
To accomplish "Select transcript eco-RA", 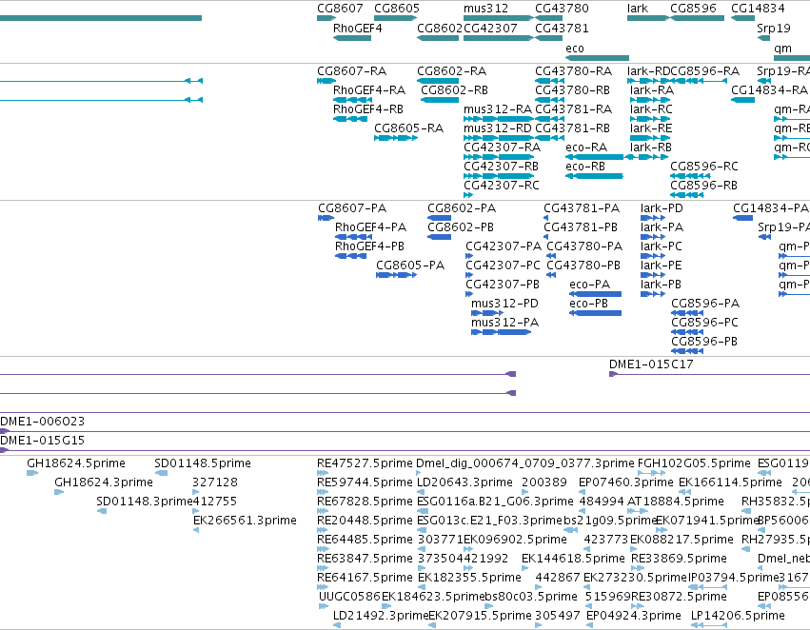I will pos(586,148).
